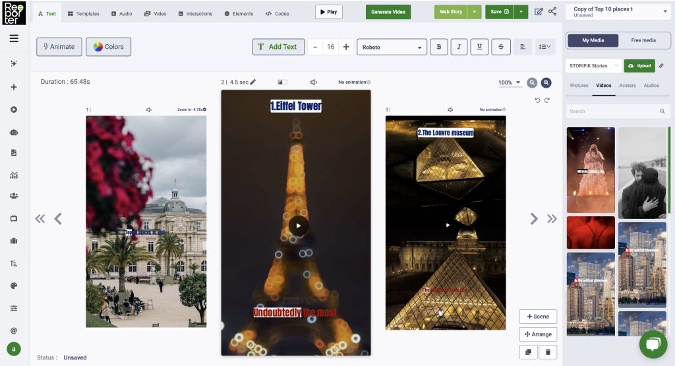Toggle strikethrough text formatting

501,47
